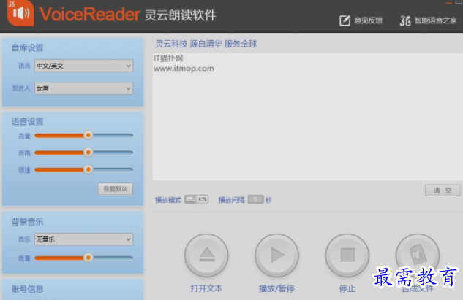The image size is (463, 300).
Task: Click the 打开文本 label
Action: 206,288
